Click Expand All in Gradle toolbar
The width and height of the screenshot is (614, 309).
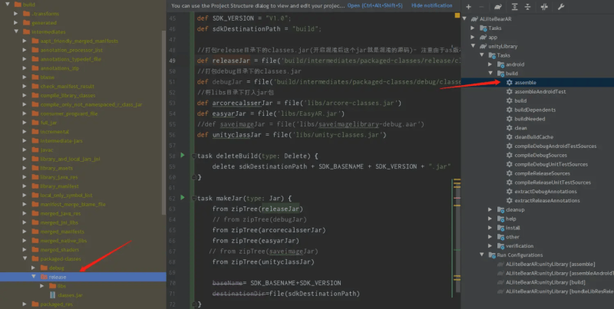pos(517,6)
